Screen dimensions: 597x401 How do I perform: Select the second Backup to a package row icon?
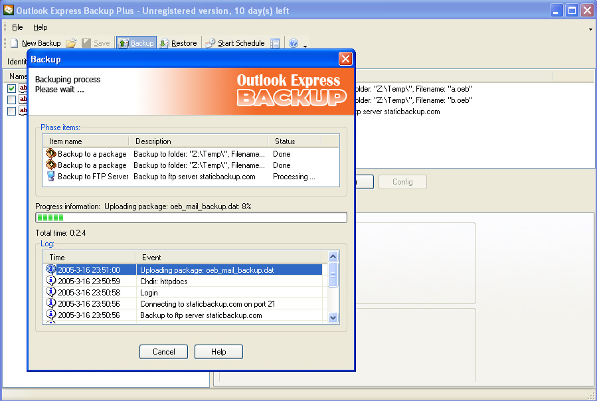click(x=50, y=165)
